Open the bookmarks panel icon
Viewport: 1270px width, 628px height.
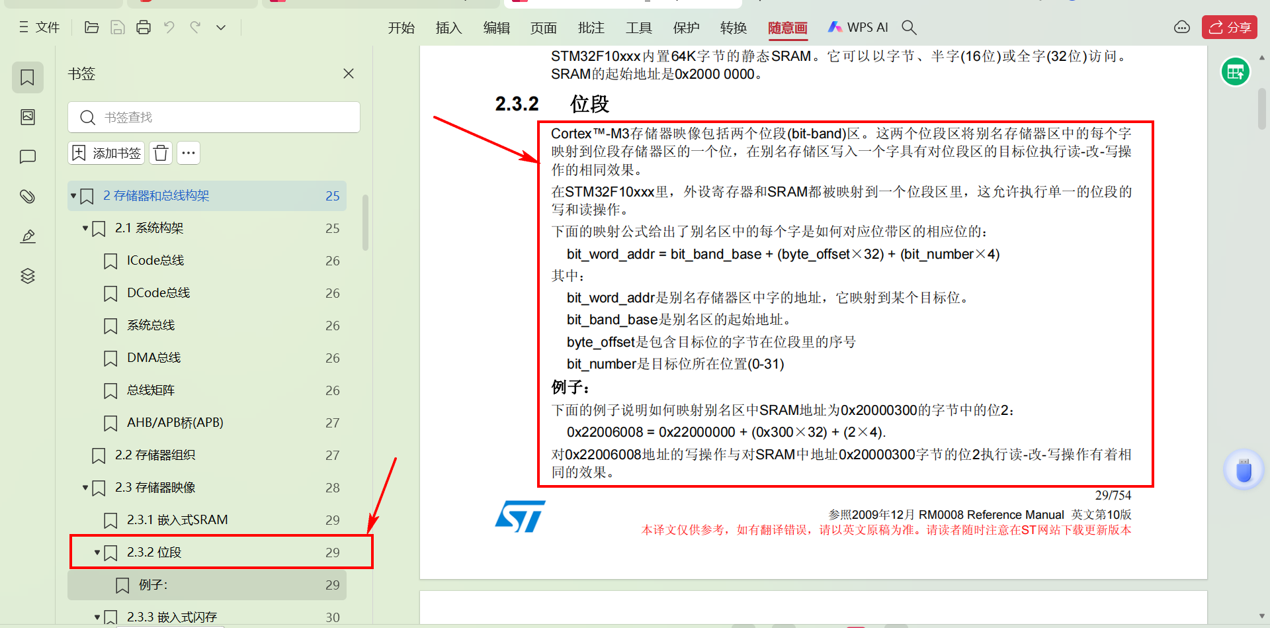pyautogui.click(x=27, y=77)
